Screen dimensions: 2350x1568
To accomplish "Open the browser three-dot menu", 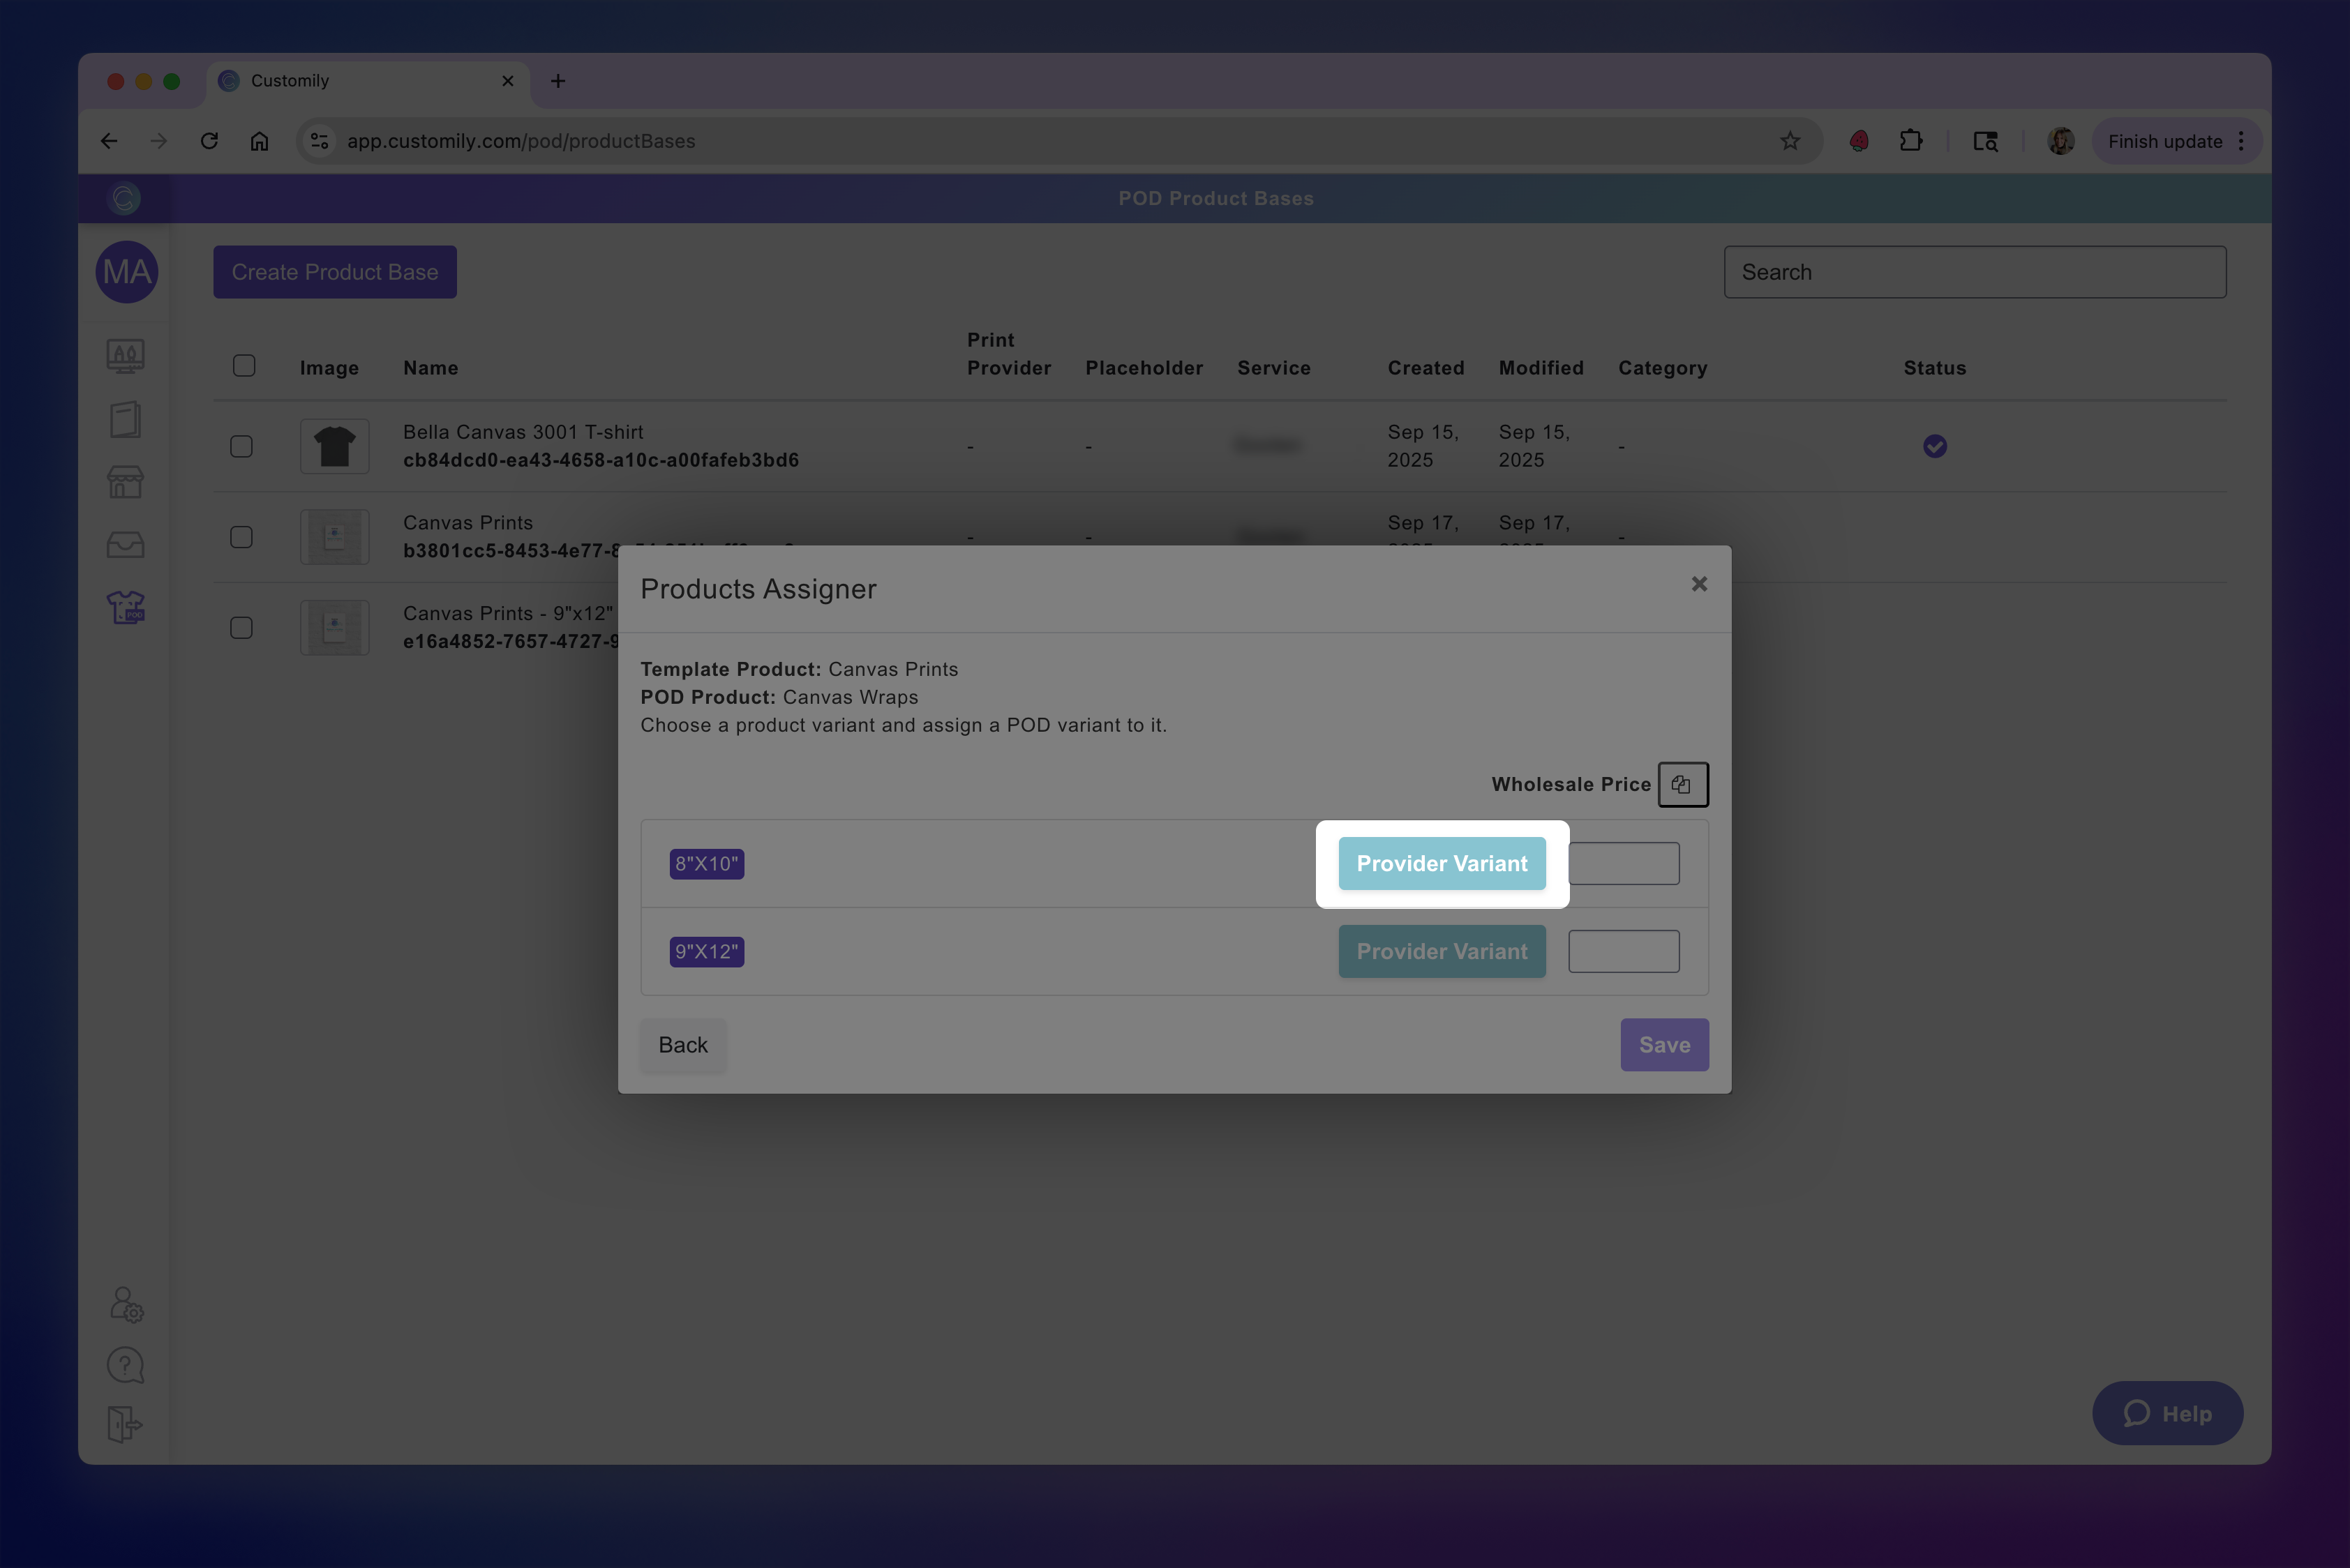I will pos(2241,141).
